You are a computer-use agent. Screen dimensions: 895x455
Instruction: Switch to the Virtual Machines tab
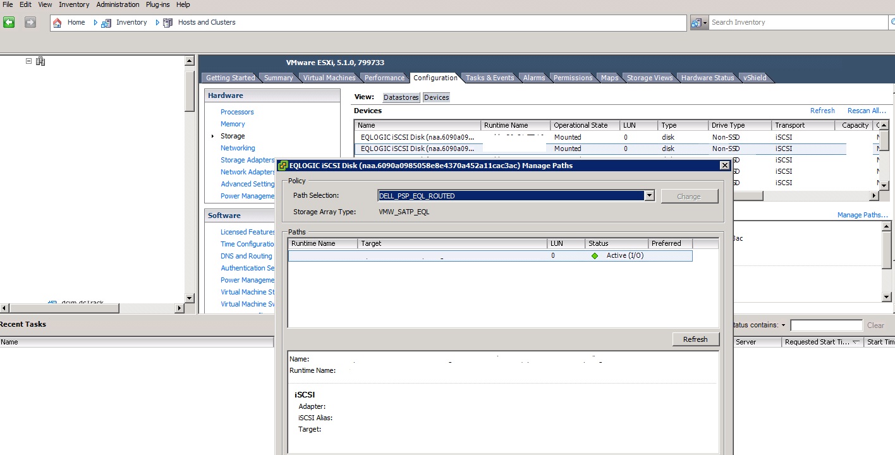tap(329, 78)
